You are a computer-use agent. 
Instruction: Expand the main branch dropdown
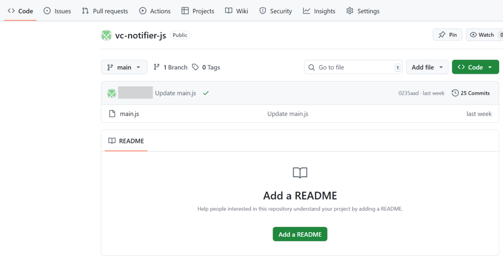pyautogui.click(x=124, y=67)
